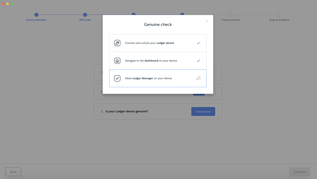Select the 'Navigate to the dashboard' text
The image size is (317, 179).
coord(151,61)
